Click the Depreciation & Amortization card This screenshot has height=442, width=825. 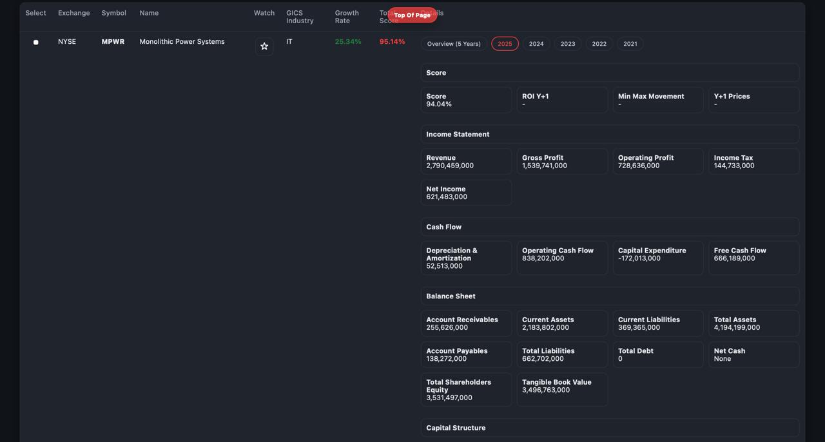coord(466,258)
